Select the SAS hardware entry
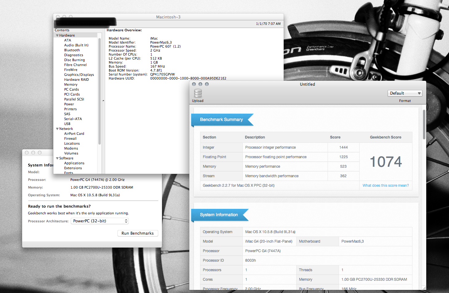The width and height of the screenshot is (449, 293). click(x=67, y=114)
